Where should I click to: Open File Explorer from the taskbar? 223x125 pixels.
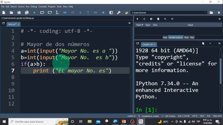pos(90,122)
